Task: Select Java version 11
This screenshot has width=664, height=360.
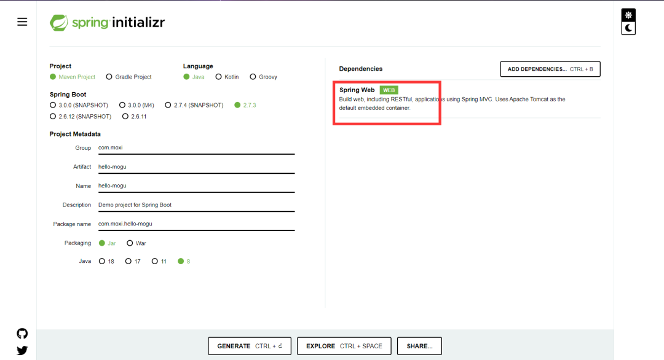Action: tap(159, 262)
